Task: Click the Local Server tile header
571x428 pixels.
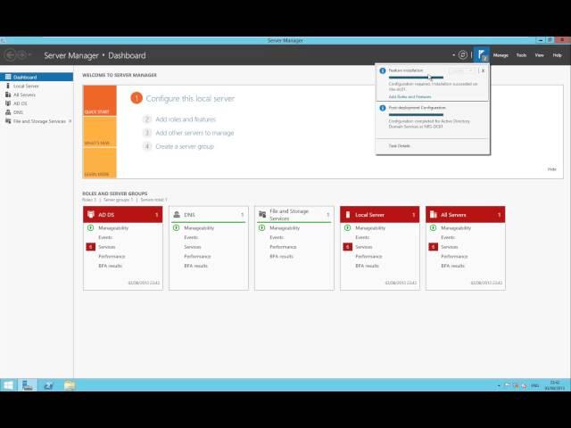Action: 380,215
